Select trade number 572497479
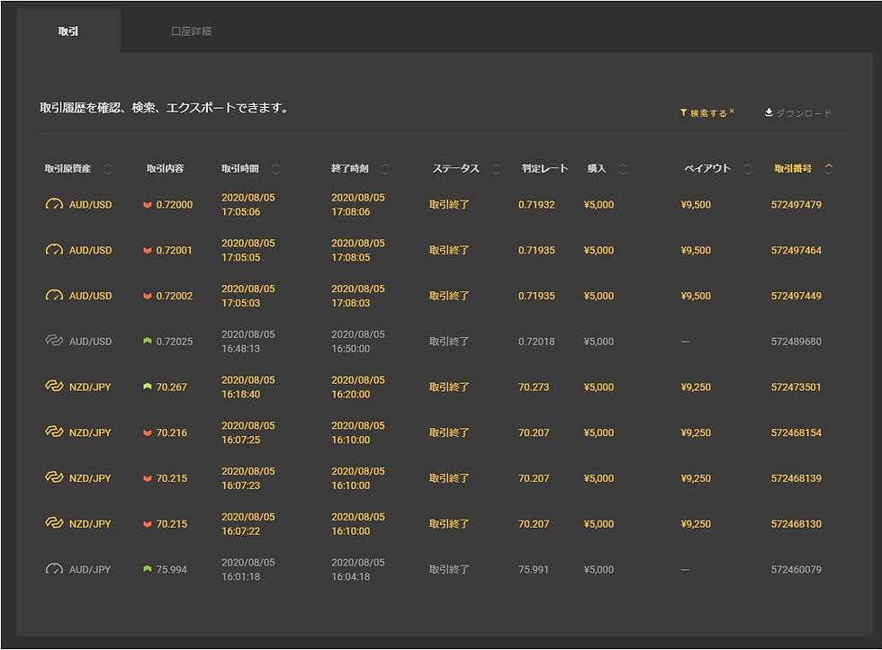Screen dimensions: 882x650 796,204
